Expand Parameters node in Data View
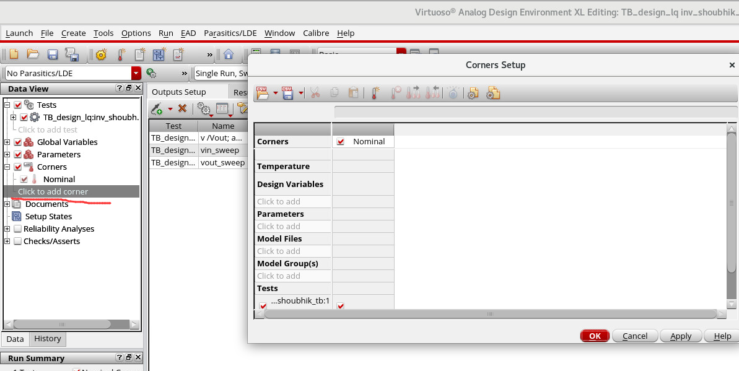Image resolution: width=739 pixels, height=371 pixels. (7, 154)
